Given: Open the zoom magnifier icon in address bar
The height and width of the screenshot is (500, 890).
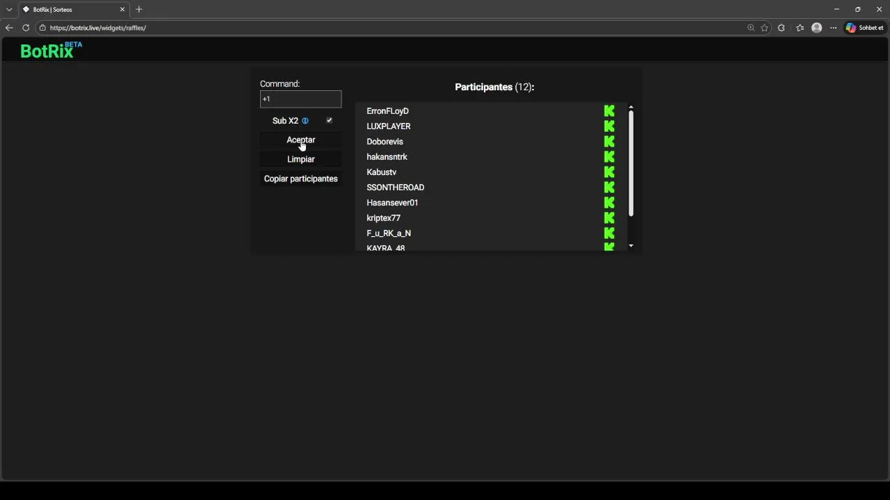Looking at the screenshot, I should point(751,28).
